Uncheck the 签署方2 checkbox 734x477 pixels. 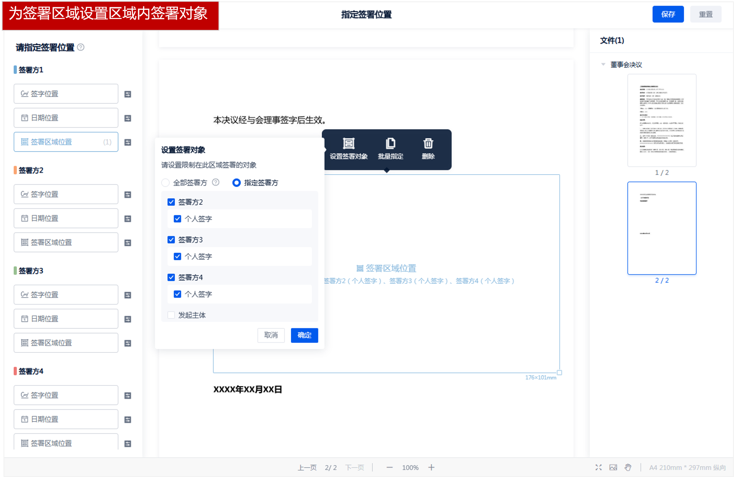coord(171,202)
